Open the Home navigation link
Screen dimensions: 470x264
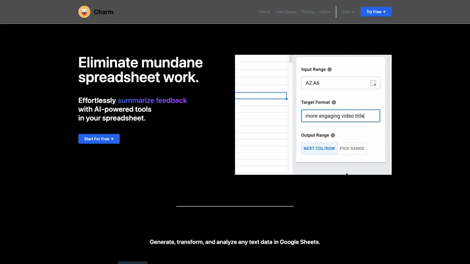point(265,12)
